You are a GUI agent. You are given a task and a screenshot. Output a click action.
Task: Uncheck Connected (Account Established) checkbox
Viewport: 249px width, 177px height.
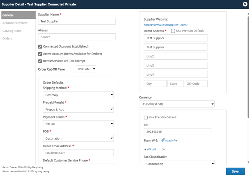coord(40,47)
